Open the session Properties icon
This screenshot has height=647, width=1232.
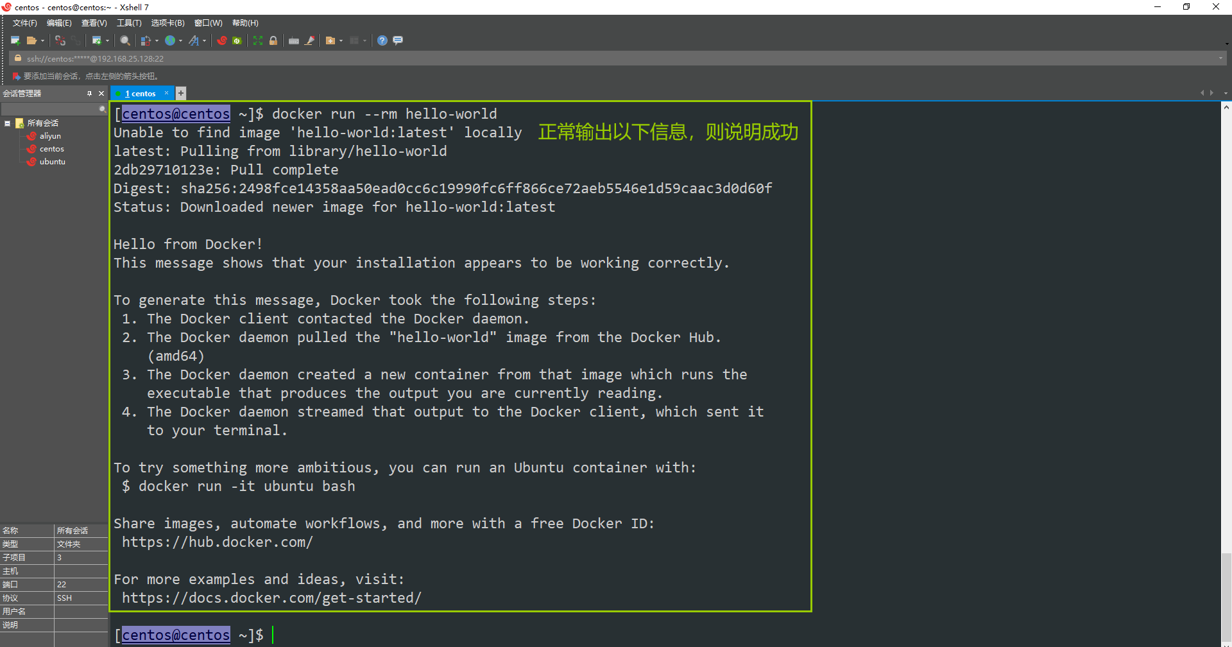[96, 40]
